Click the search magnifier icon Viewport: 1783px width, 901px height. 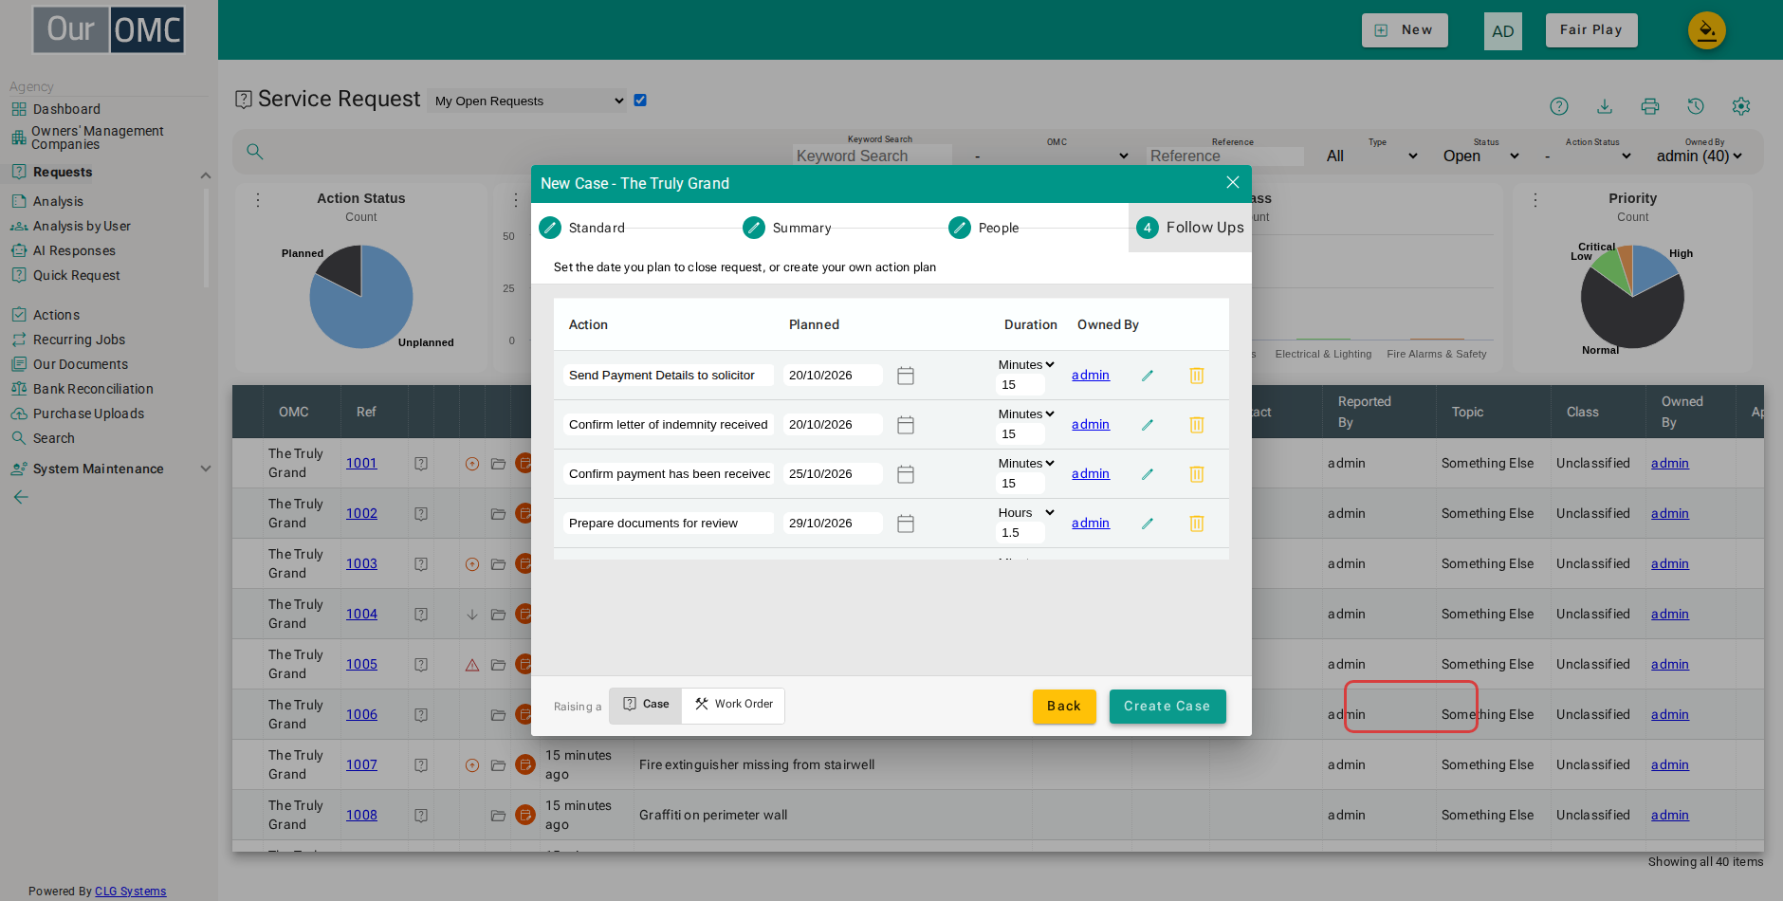pyautogui.click(x=255, y=152)
